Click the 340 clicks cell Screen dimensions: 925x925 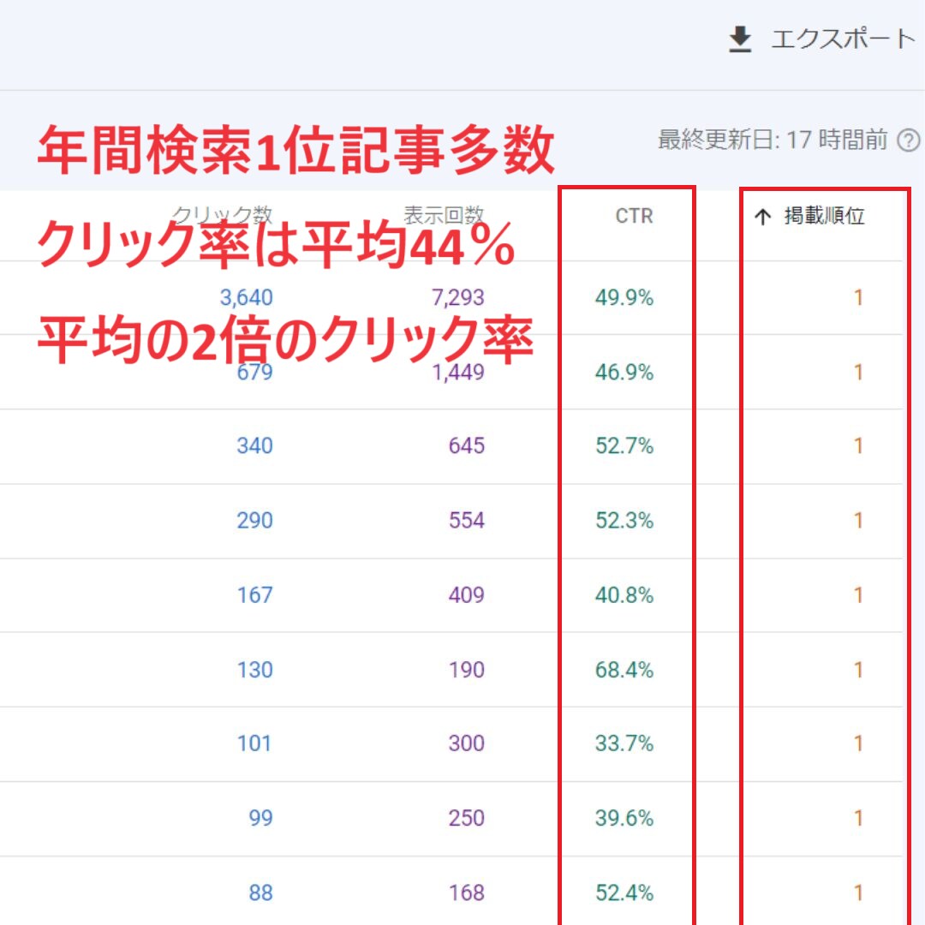(254, 445)
